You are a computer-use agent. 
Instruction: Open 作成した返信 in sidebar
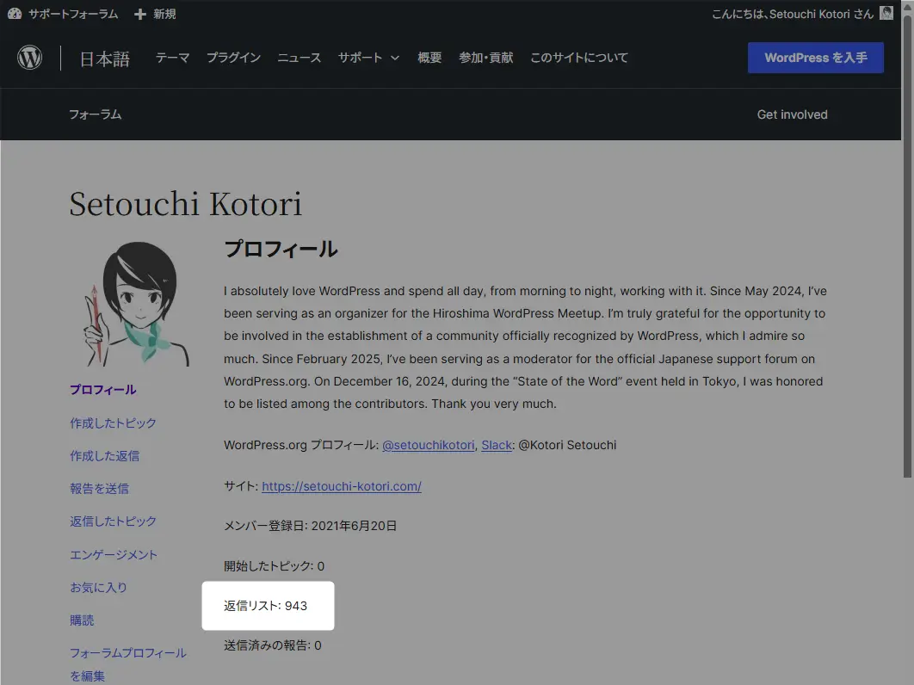coord(104,456)
